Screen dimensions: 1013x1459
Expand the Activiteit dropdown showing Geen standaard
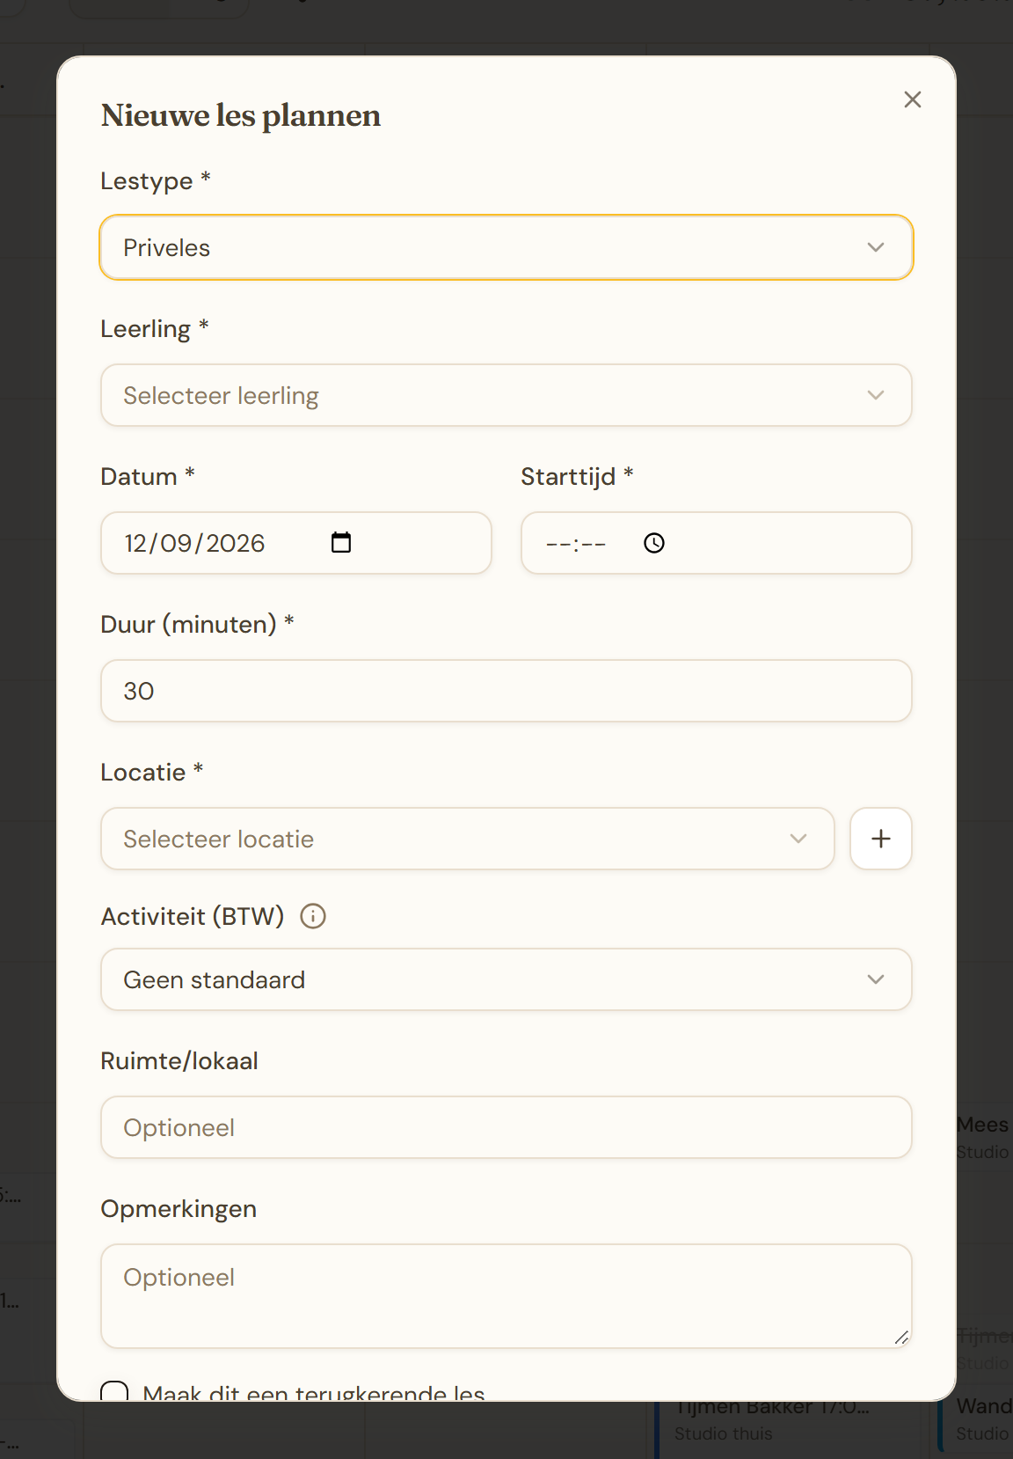coord(506,979)
